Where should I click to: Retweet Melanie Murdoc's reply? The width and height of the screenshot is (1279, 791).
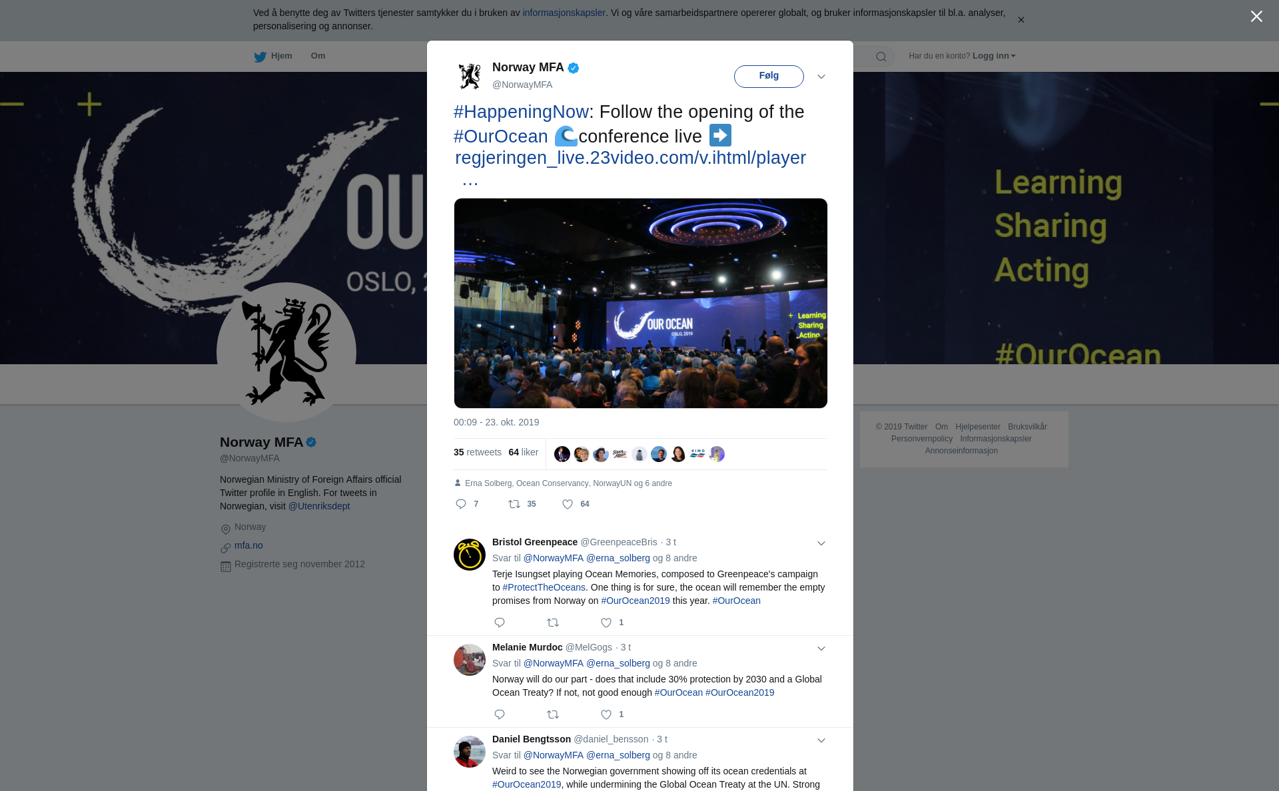(553, 714)
